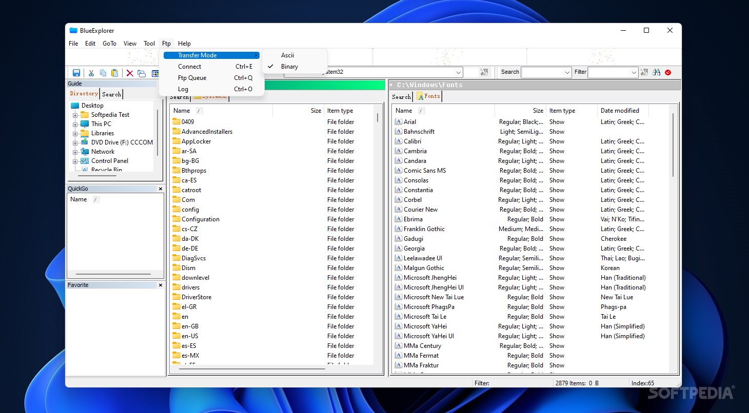Viewport: 749px width, 413px height.
Task: Click the binoculars Find icon
Action: 656,72
